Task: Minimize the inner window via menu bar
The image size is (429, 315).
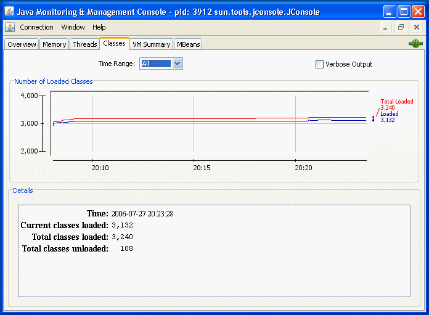Action: tap(385, 28)
